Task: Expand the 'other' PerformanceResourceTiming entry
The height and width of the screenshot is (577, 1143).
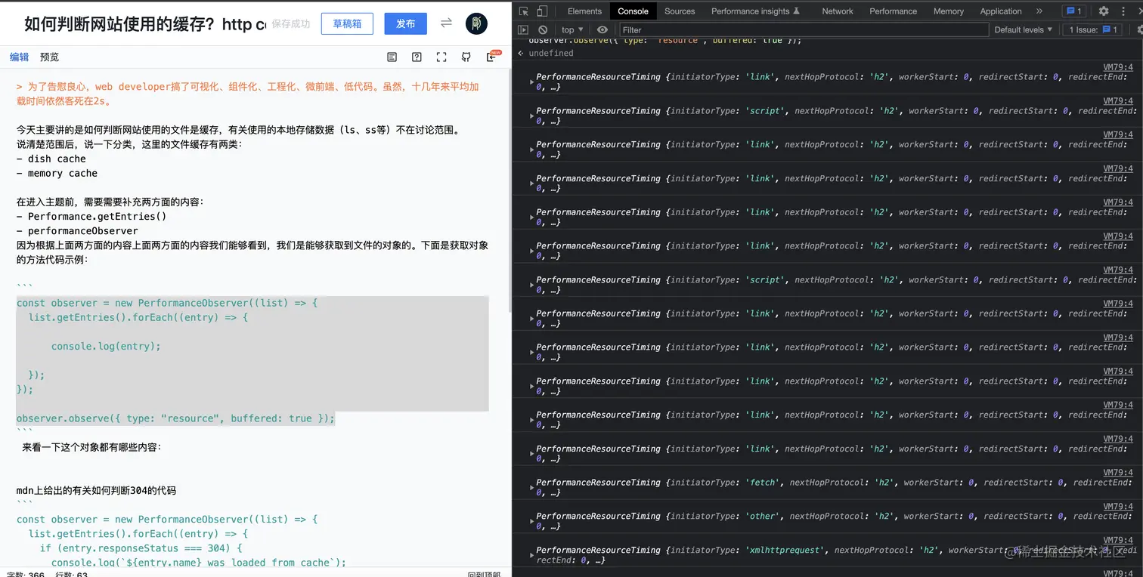Action: coord(531,522)
